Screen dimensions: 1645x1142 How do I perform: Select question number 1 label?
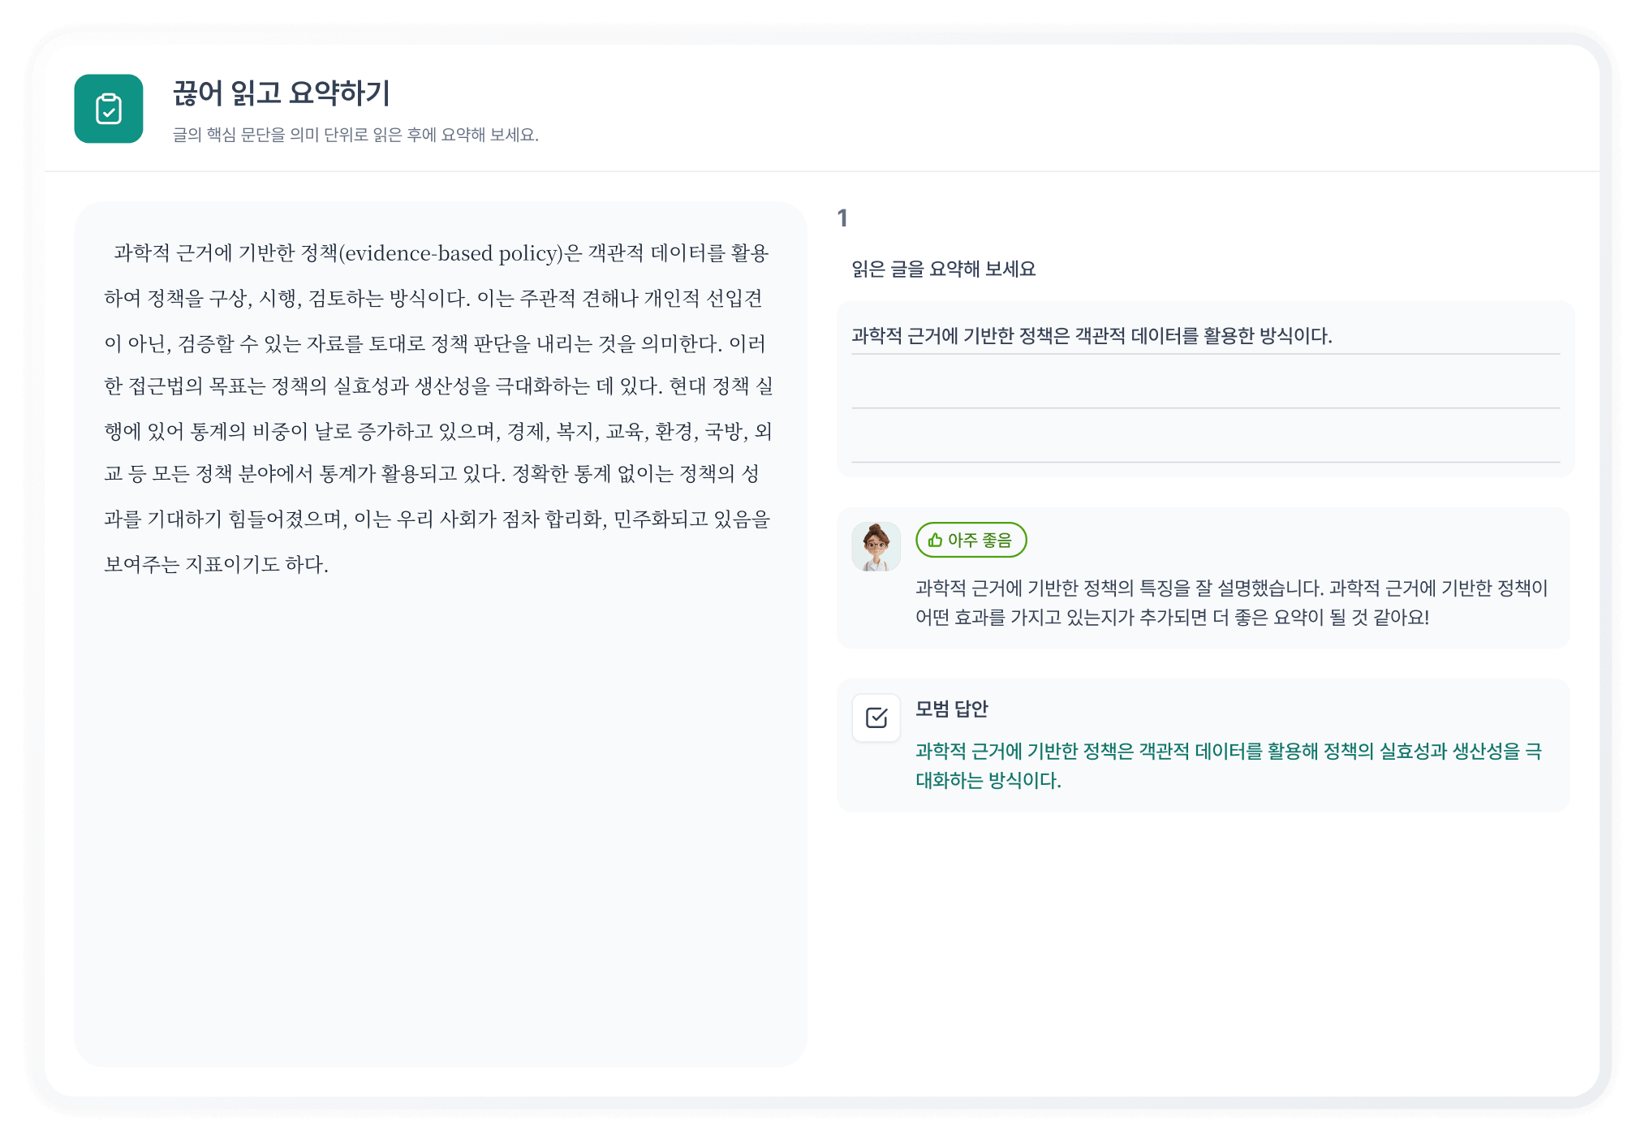pos(842,218)
